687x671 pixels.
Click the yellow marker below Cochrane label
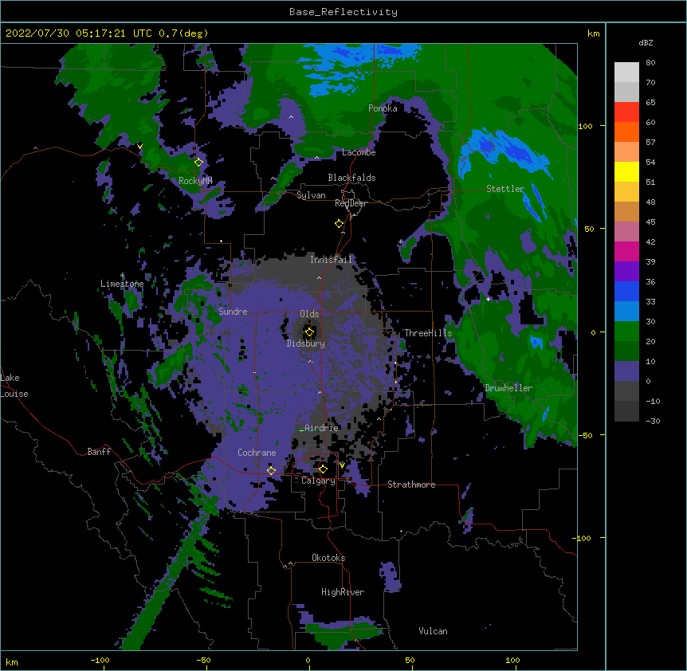[271, 470]
